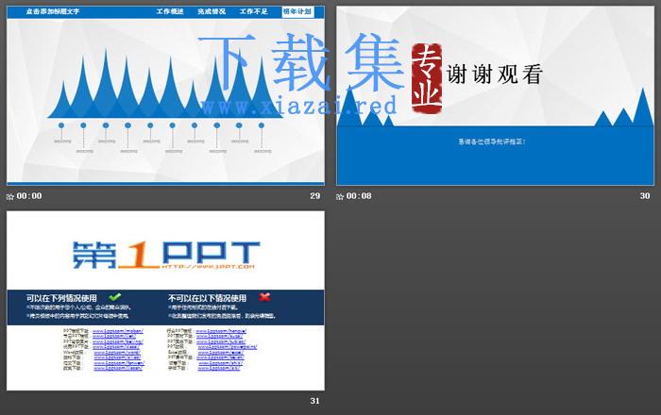Click the slide number 31 label
The image size is (661, 415).
coord(314,401)
